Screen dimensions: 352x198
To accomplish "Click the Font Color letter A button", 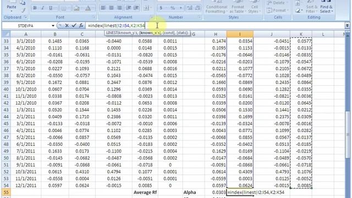I will click(x=88, y=8).
